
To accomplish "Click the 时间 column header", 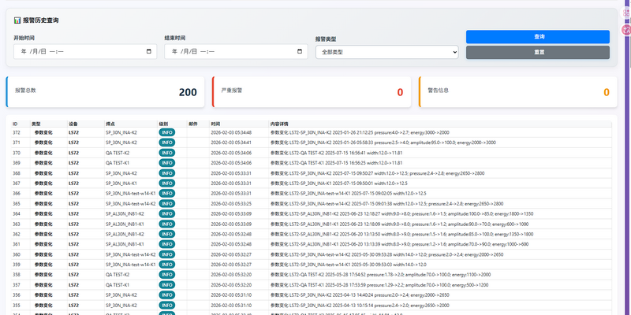I will click(x=215, y=124).
